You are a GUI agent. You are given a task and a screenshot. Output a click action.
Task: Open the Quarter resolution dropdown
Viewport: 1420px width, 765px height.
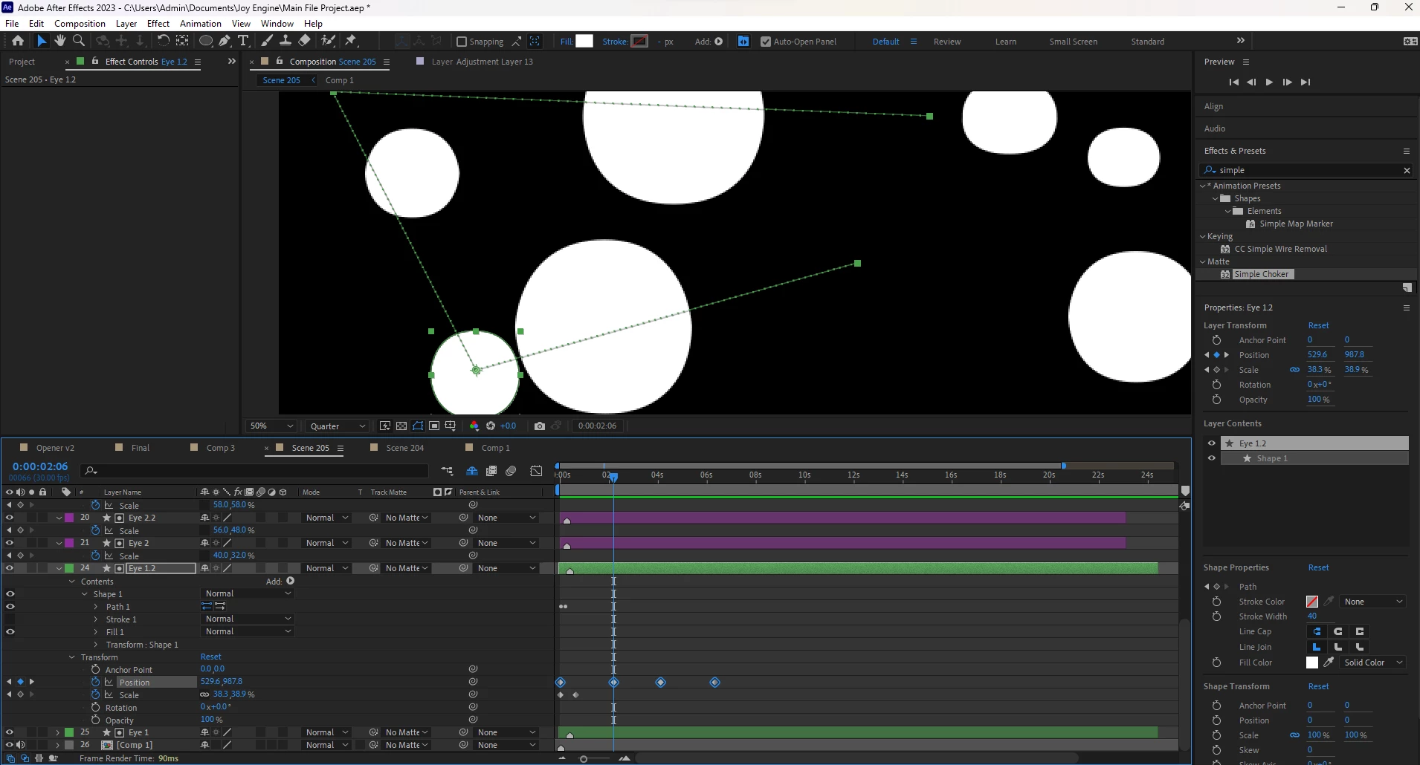pyautogui.click(x=338, y=426)
